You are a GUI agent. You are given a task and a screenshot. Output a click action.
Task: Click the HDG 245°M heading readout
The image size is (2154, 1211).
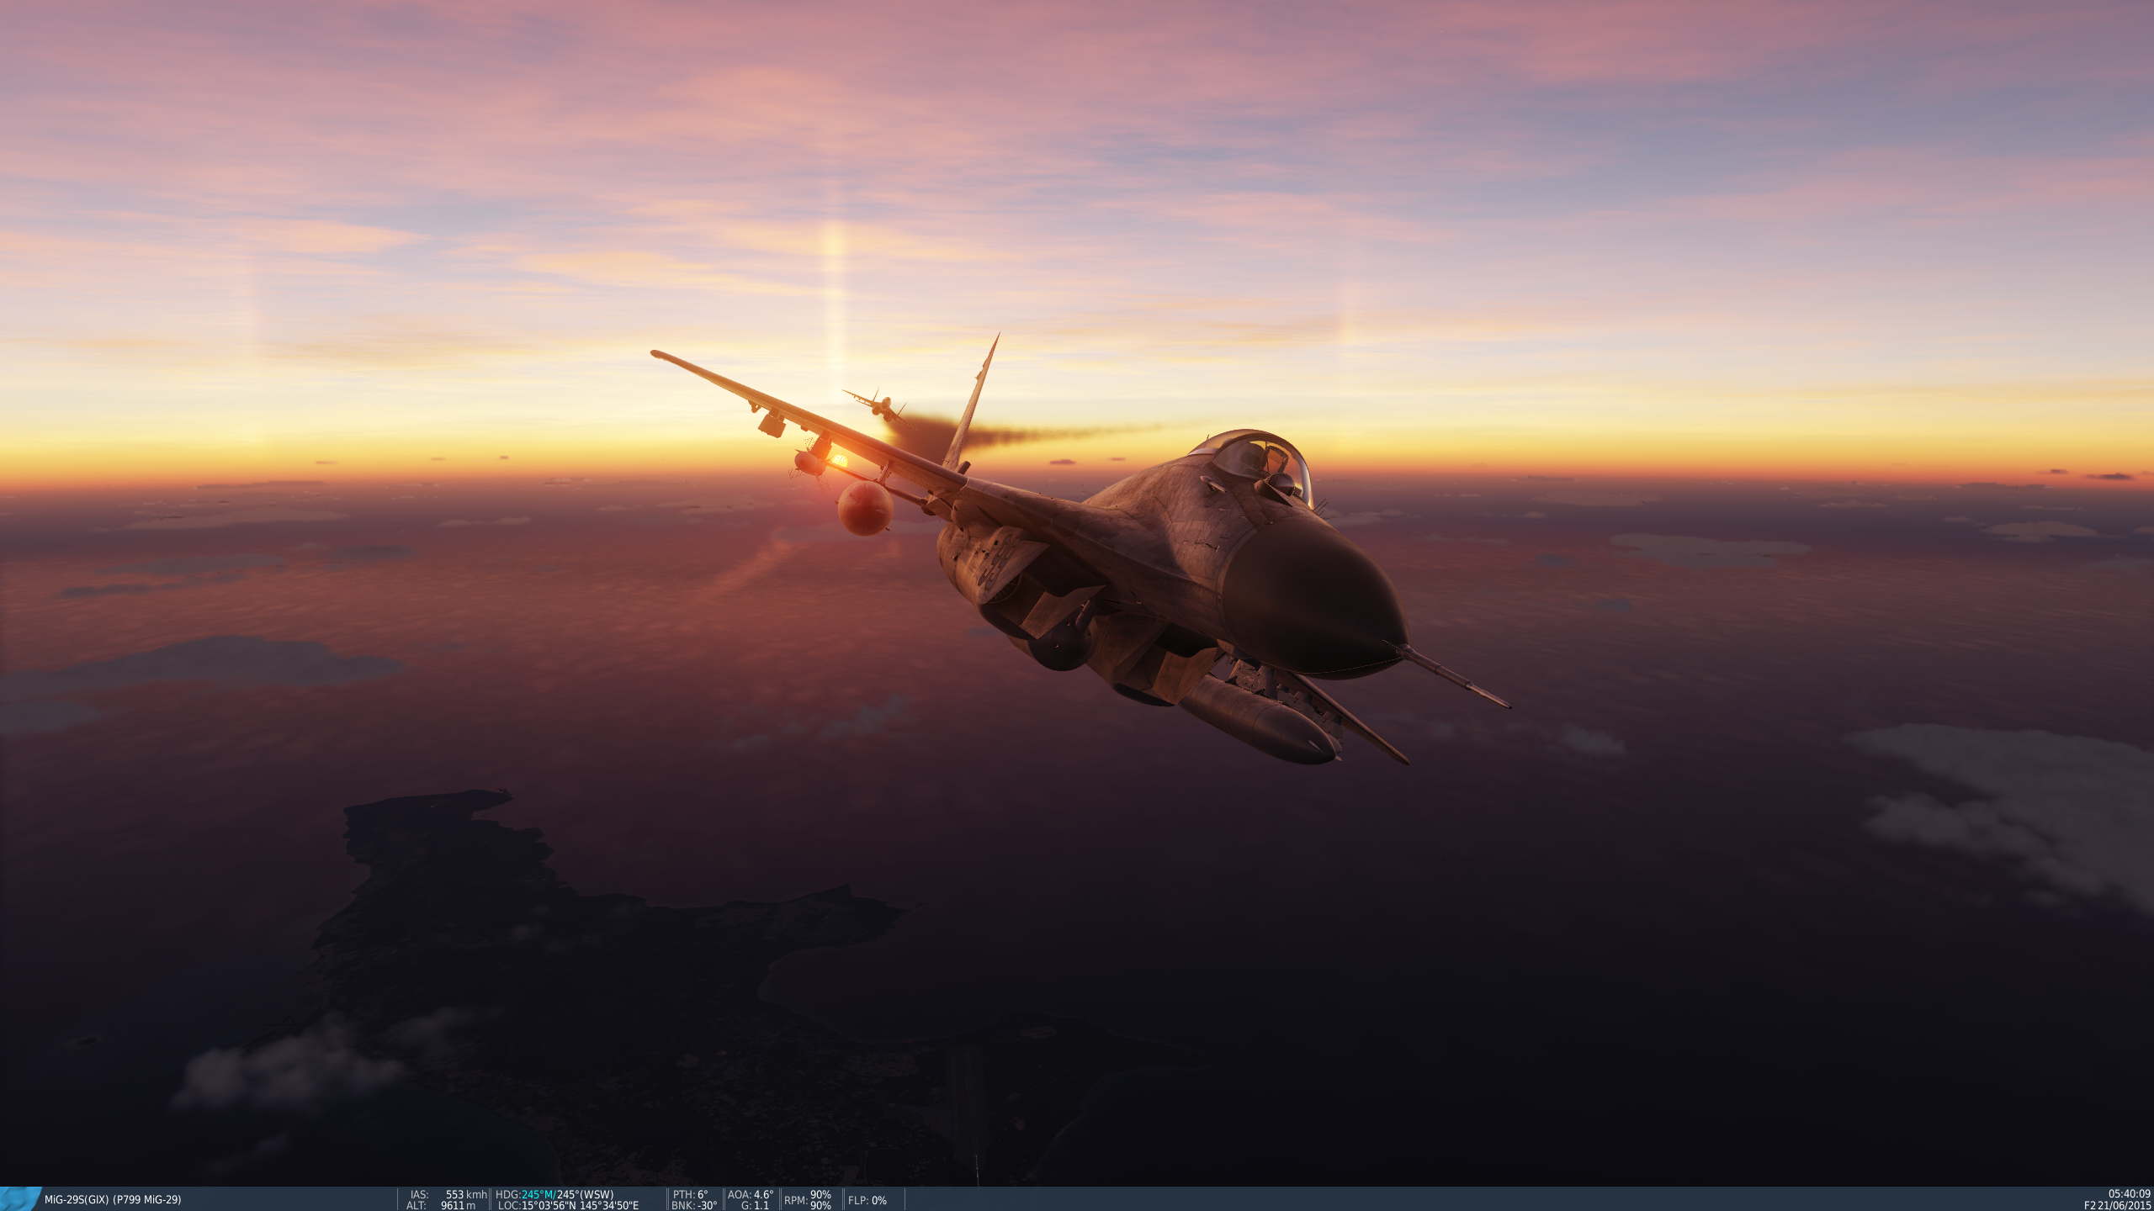pyautogui.click(x=554, y=1194)
